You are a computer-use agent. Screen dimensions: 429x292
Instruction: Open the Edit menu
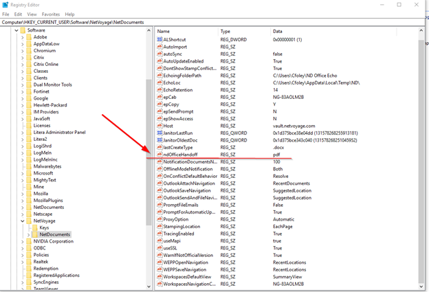coord(18,14)
